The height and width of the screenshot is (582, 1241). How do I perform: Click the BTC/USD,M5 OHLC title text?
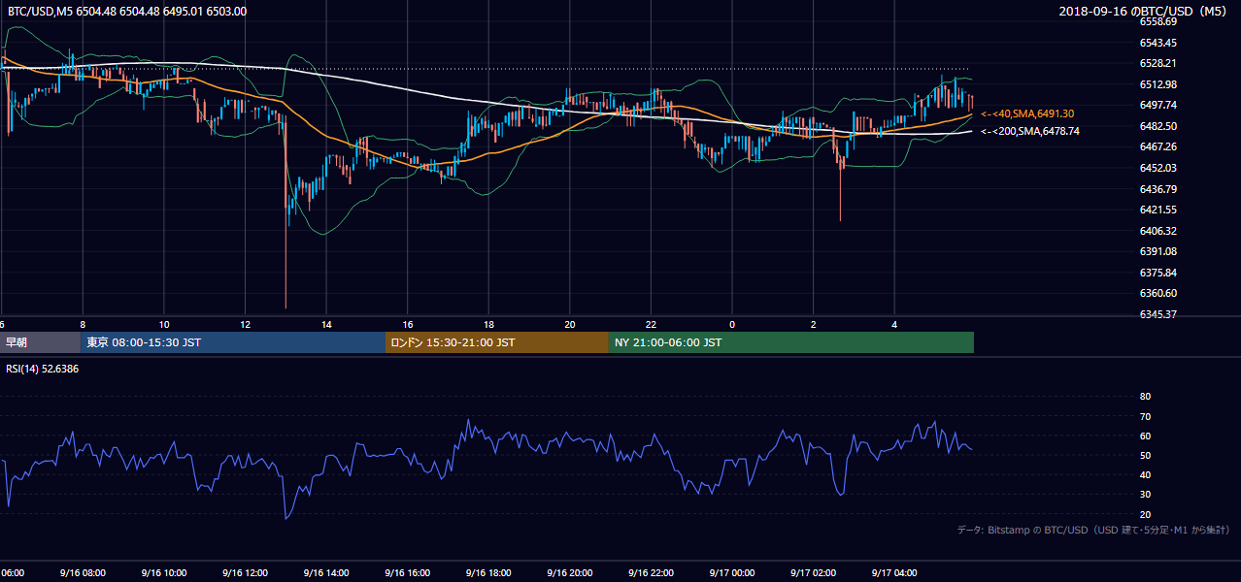tap(126, 12)
